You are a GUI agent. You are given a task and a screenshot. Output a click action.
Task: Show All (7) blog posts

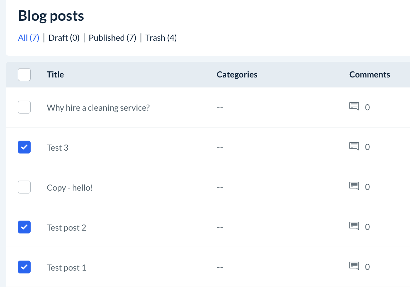[28, 38]
